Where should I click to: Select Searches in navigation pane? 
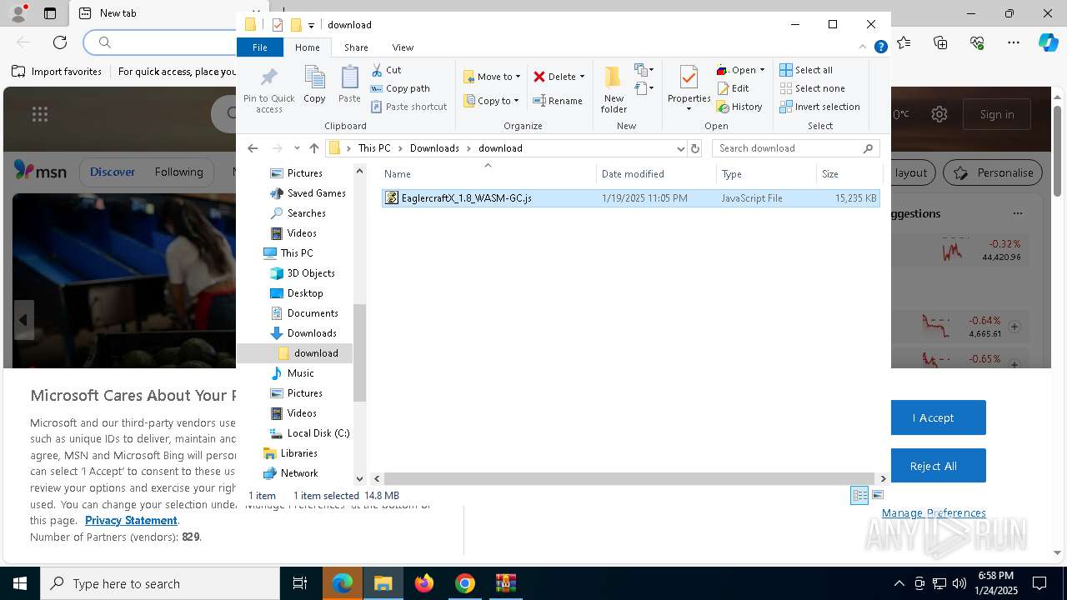click(x=298, y=213)
